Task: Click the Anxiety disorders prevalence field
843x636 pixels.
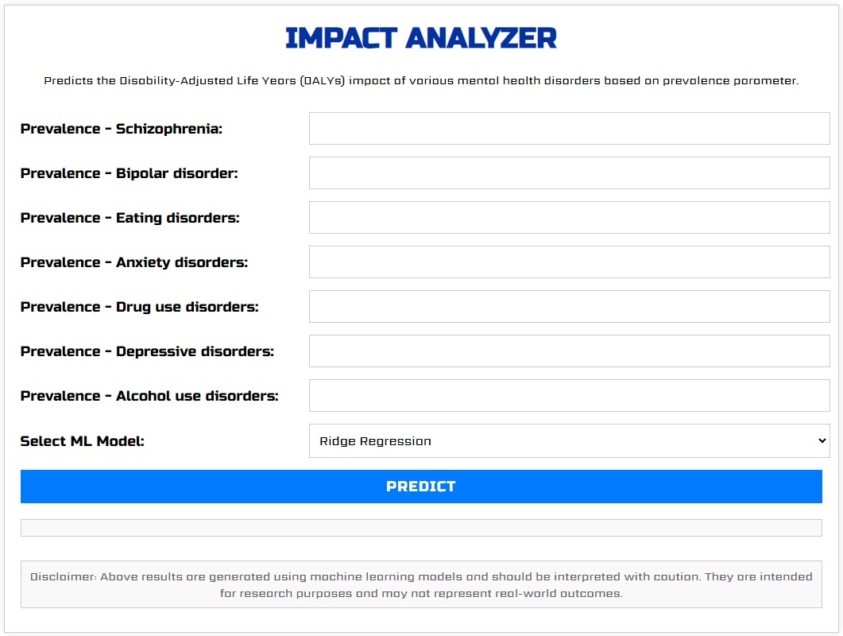Action: [x=570, y=262]
